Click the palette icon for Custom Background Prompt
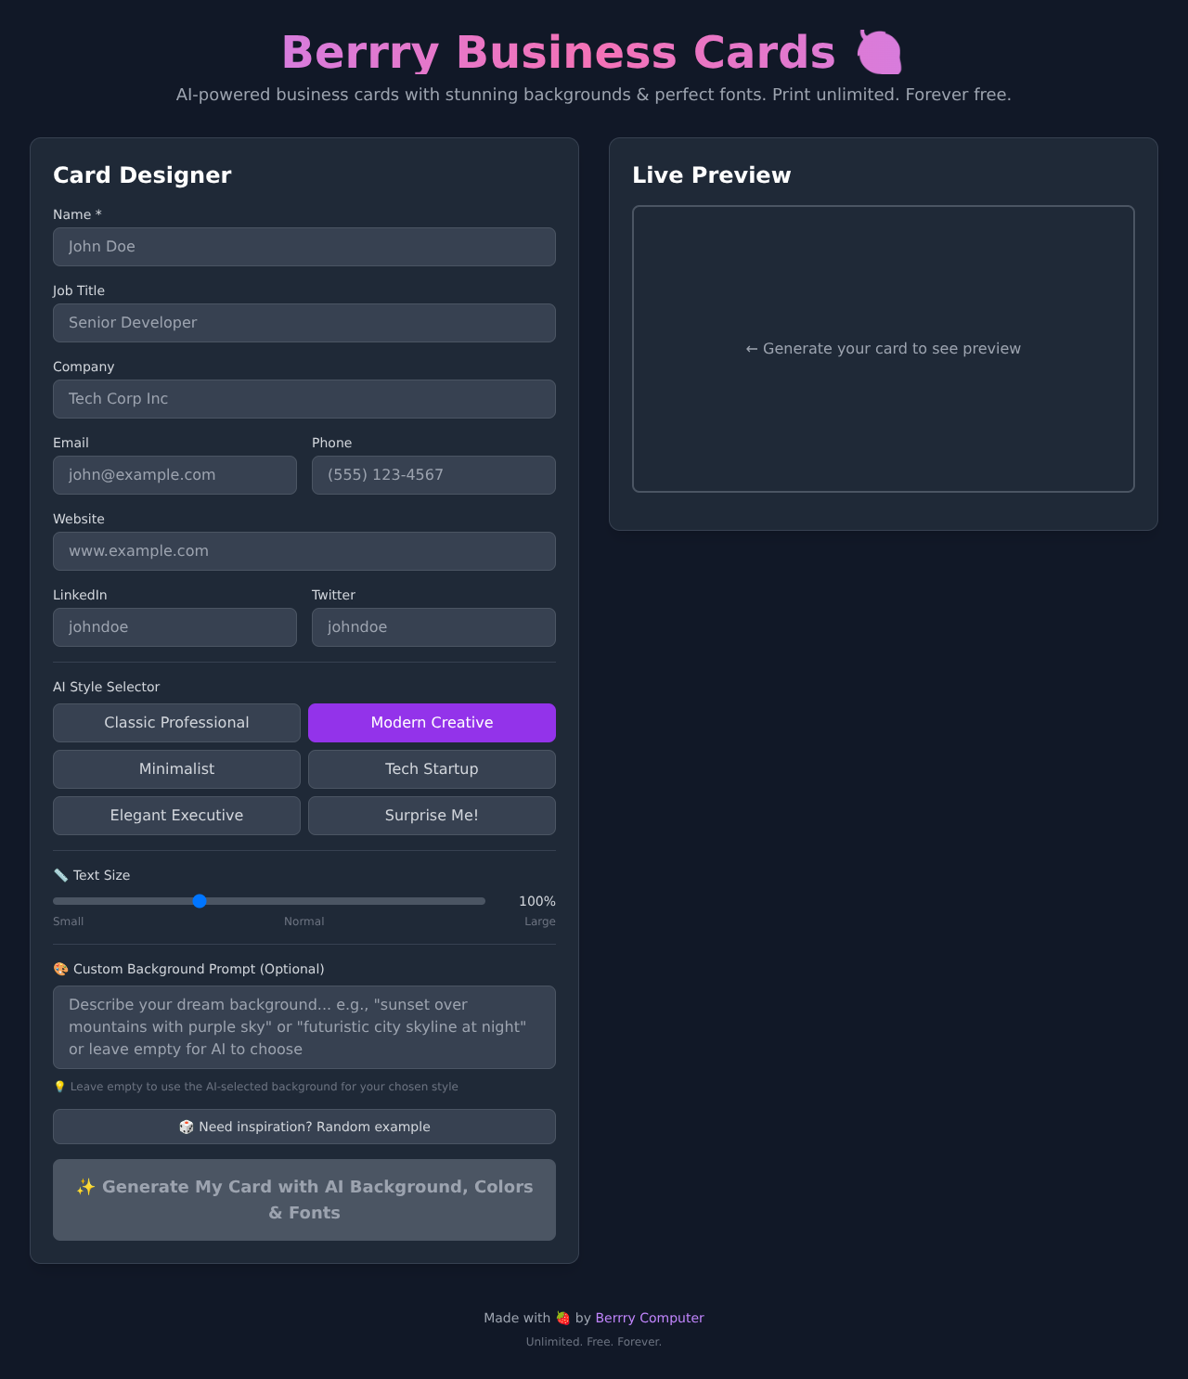The image size is (1188, 1379). [x=59, y=969]
